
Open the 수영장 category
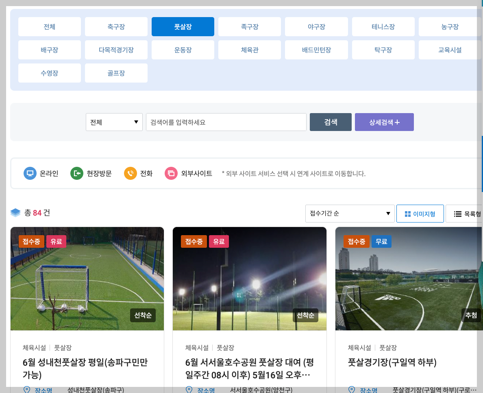tap(49, 73)
